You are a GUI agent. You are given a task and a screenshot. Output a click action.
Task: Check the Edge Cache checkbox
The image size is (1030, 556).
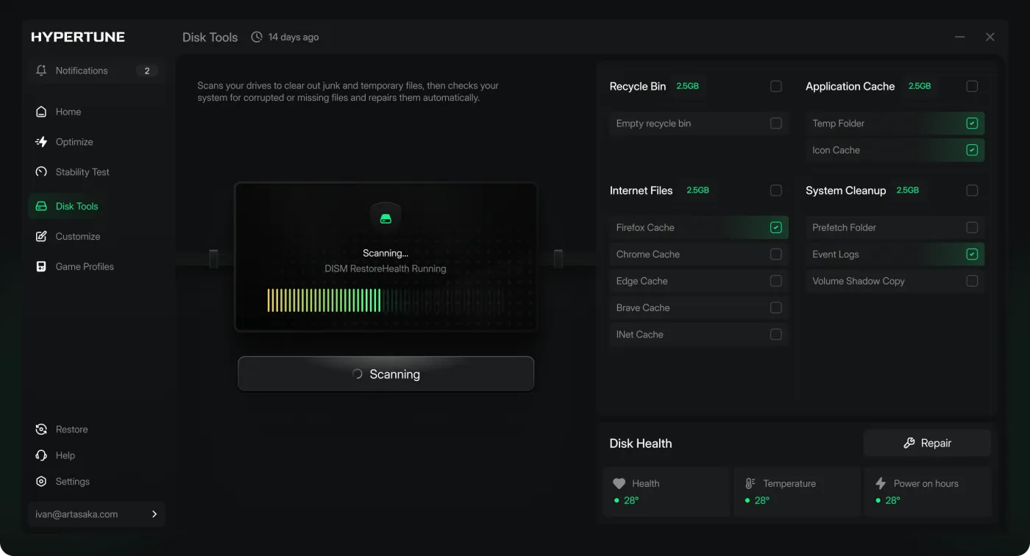coord(776,281)
